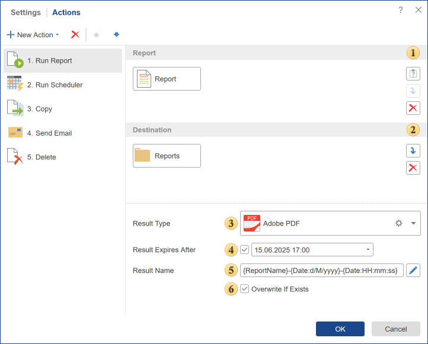Edit result name with the pencil icon
This screenshot has height=344, width=428.
[413, 271]
